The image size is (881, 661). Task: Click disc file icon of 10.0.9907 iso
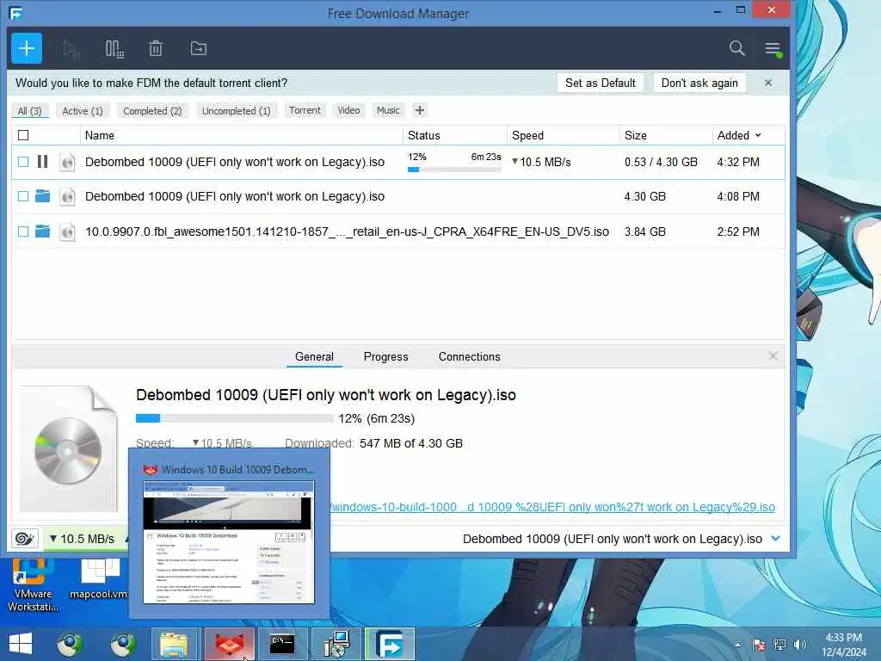coord(67,232)
